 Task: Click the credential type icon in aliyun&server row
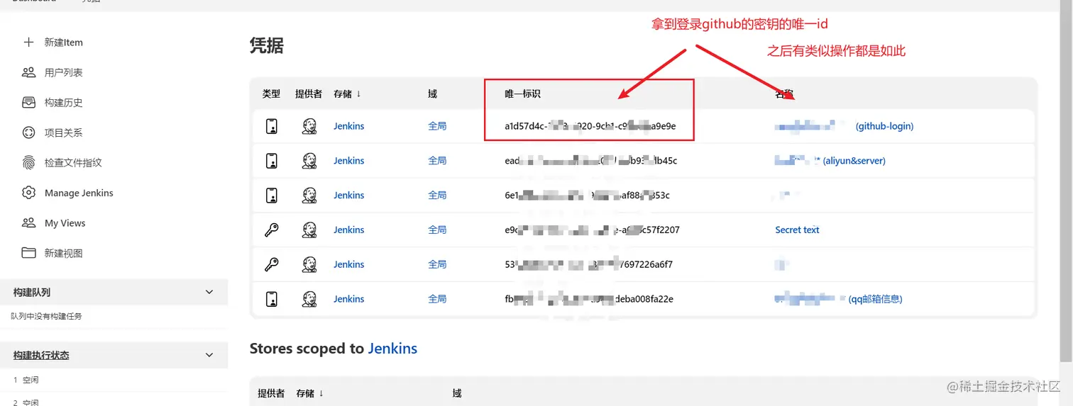(x=271, y=161)
